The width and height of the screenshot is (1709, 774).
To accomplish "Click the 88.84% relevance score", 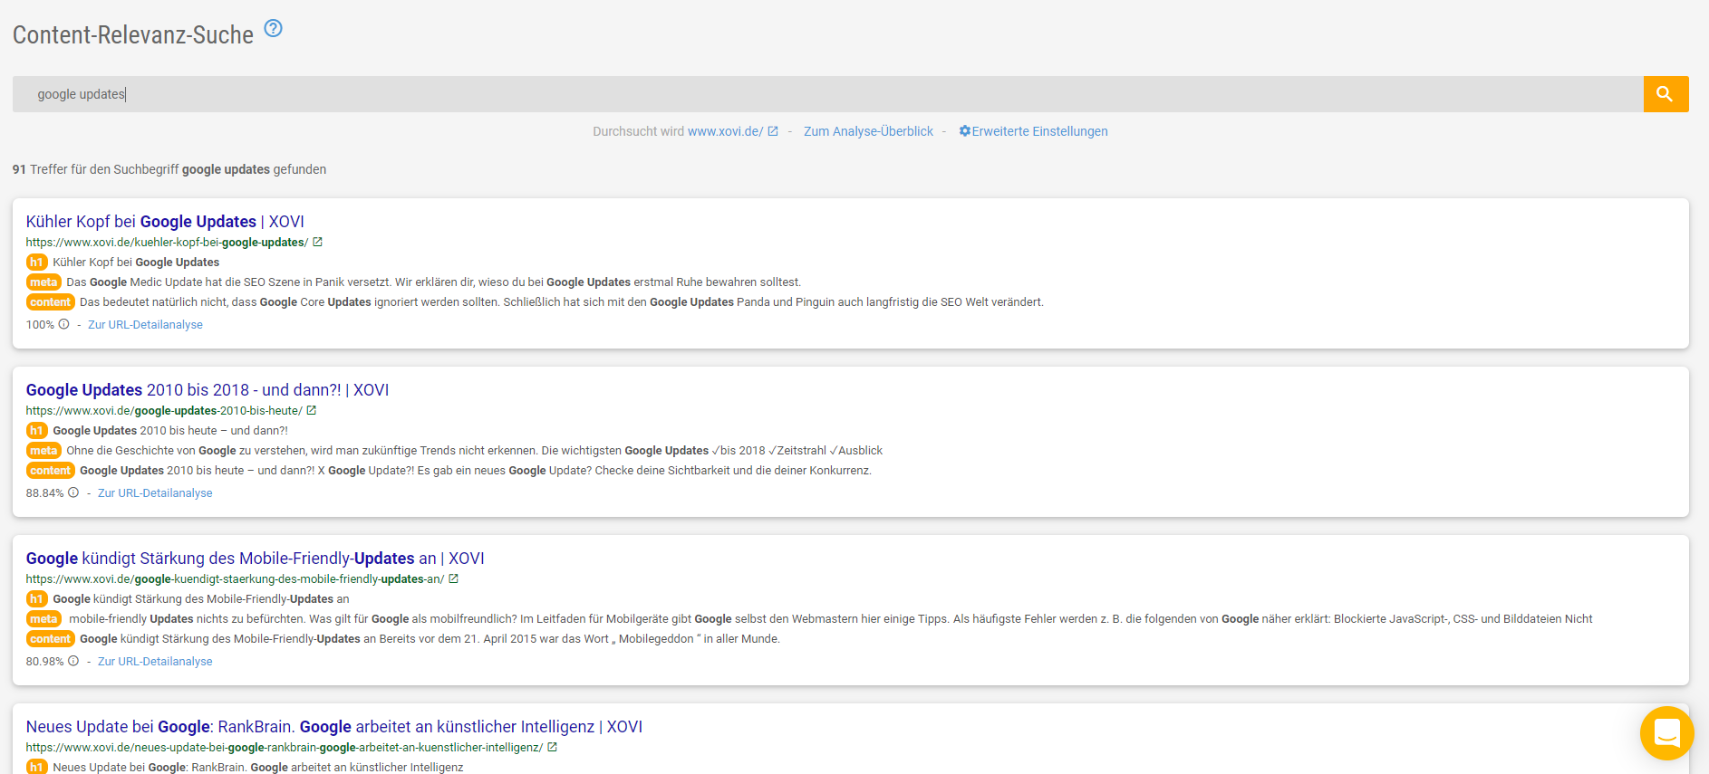I will (x=45, y=493).
